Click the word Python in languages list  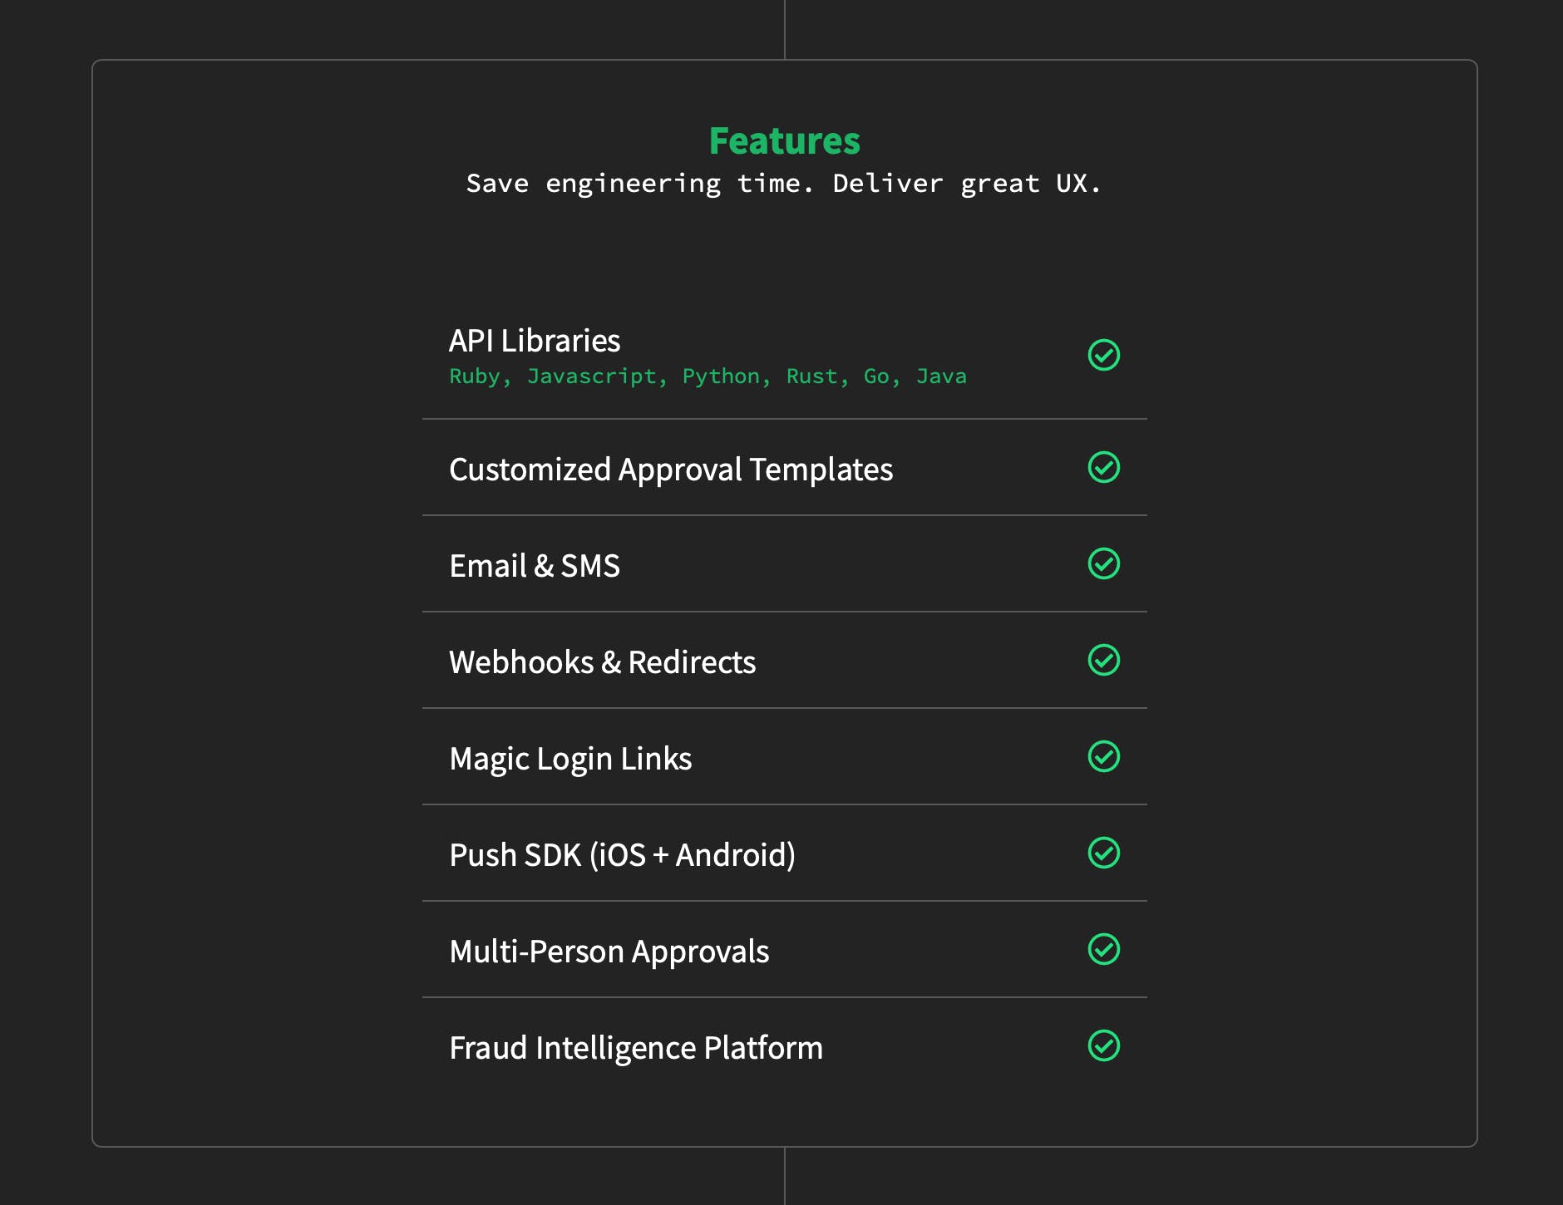tap(721, 376)
